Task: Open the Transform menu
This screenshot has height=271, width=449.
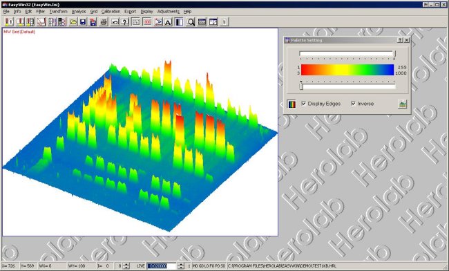Action: pos(58,12)
